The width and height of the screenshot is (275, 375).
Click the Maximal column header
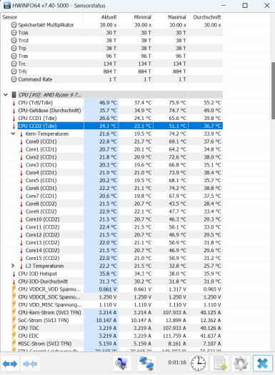pos(176,17)
